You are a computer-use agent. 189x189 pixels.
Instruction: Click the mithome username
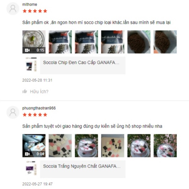(29, 4)
